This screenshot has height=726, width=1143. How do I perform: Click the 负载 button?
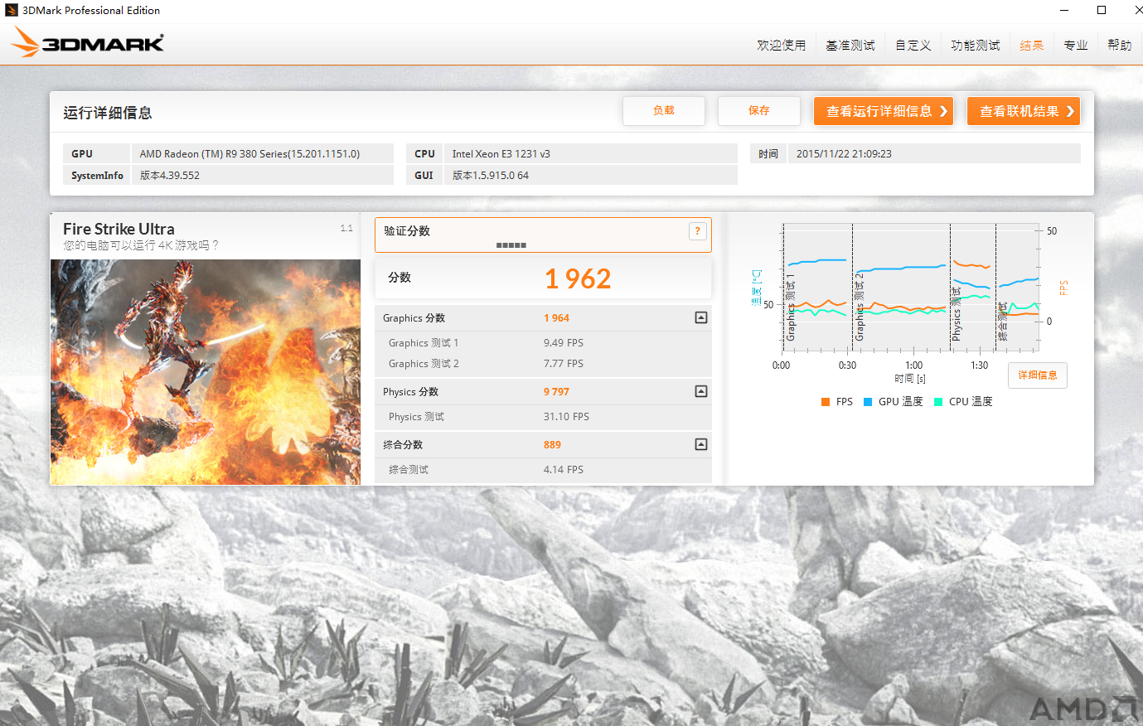(x=664, y=110)
